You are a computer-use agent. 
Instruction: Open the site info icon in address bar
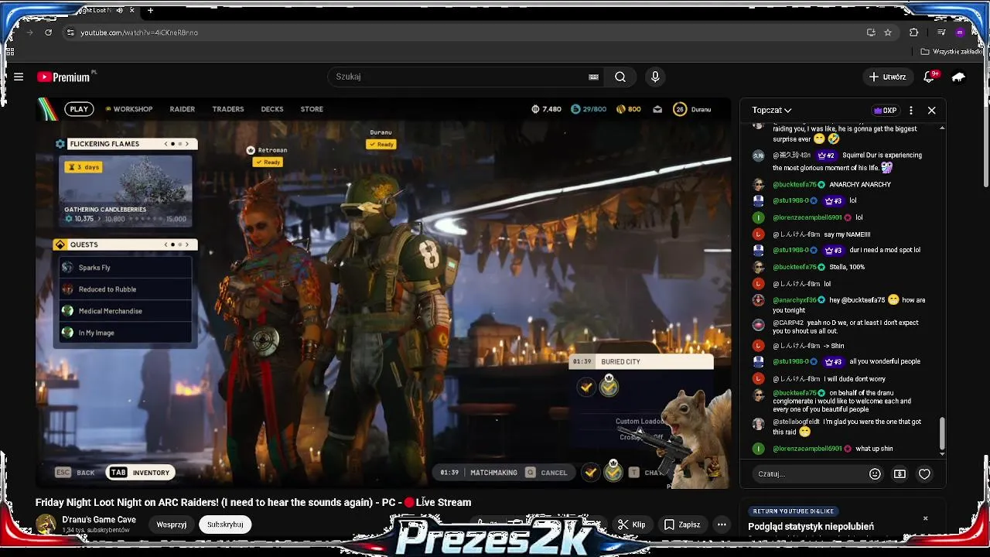70,32
